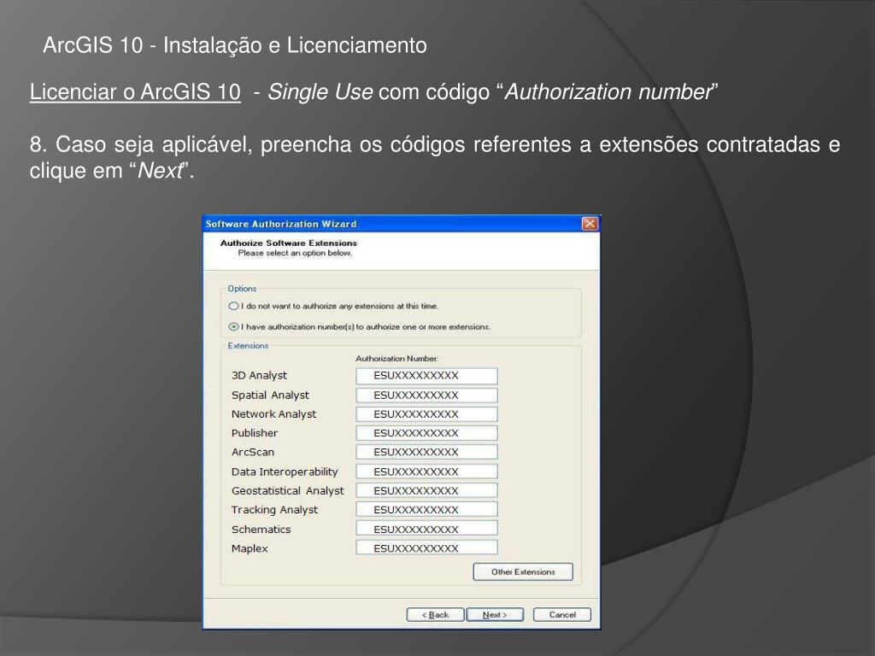Image resolution: width=875 pixels, height=656 pixels.
Task: Click the 'ArcScan' extension label
Action: point(253,452)
